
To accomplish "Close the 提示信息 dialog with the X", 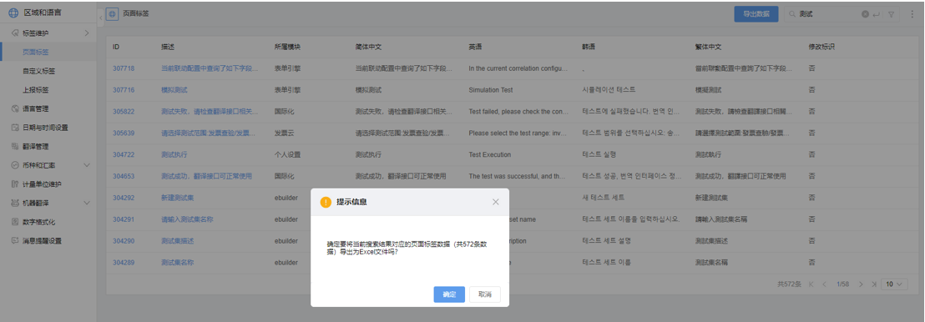I will pyautogui.click(x=496, y=202).
